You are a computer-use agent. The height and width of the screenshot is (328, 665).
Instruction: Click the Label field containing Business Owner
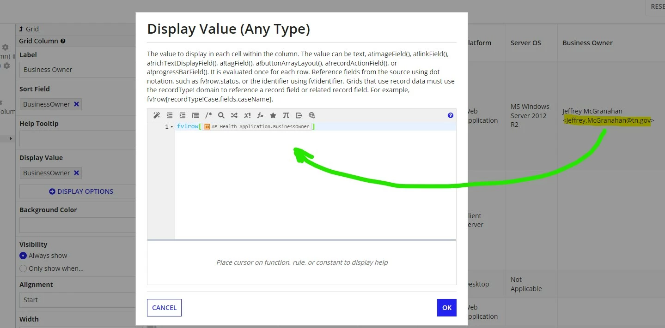[78, 70]
